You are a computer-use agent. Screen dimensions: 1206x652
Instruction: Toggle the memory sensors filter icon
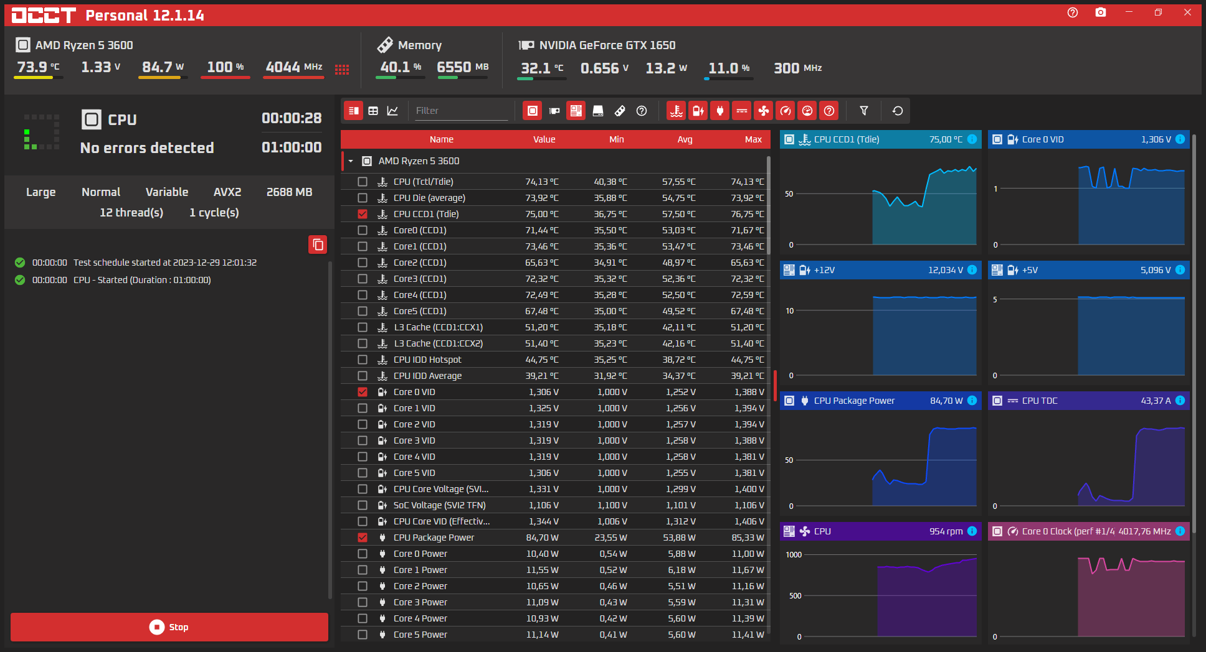click(x=620, y=111)
